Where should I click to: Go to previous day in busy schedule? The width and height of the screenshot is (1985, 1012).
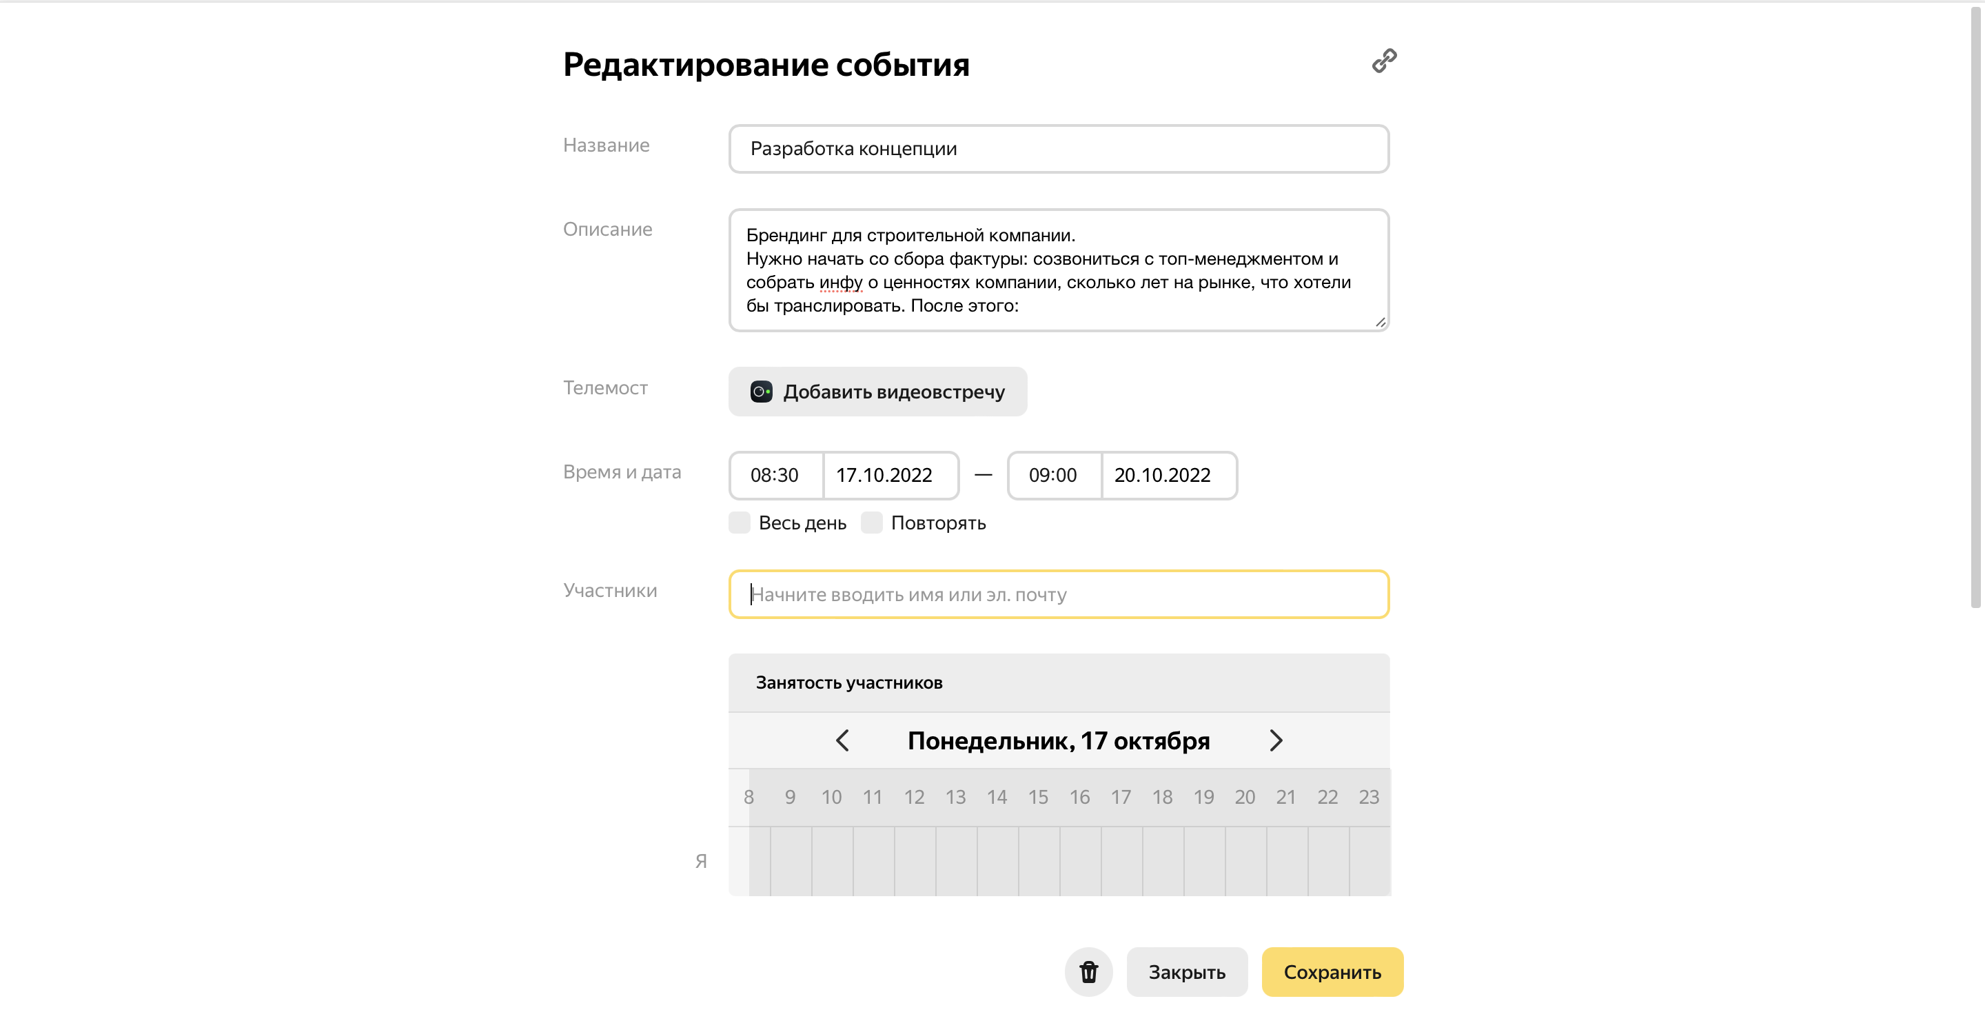click(842, 740)
